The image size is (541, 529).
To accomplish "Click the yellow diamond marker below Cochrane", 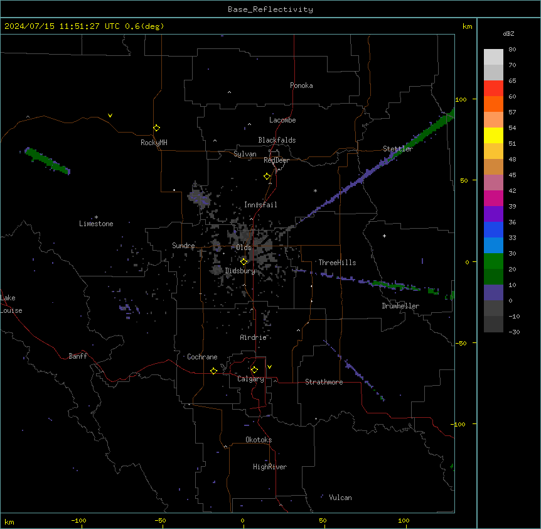I will coord(213,371).
